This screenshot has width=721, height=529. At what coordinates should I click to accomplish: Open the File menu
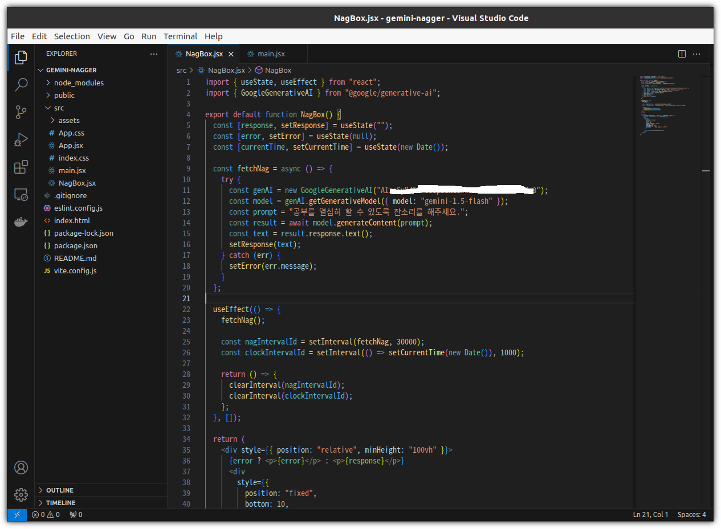(x=18, y=36)
